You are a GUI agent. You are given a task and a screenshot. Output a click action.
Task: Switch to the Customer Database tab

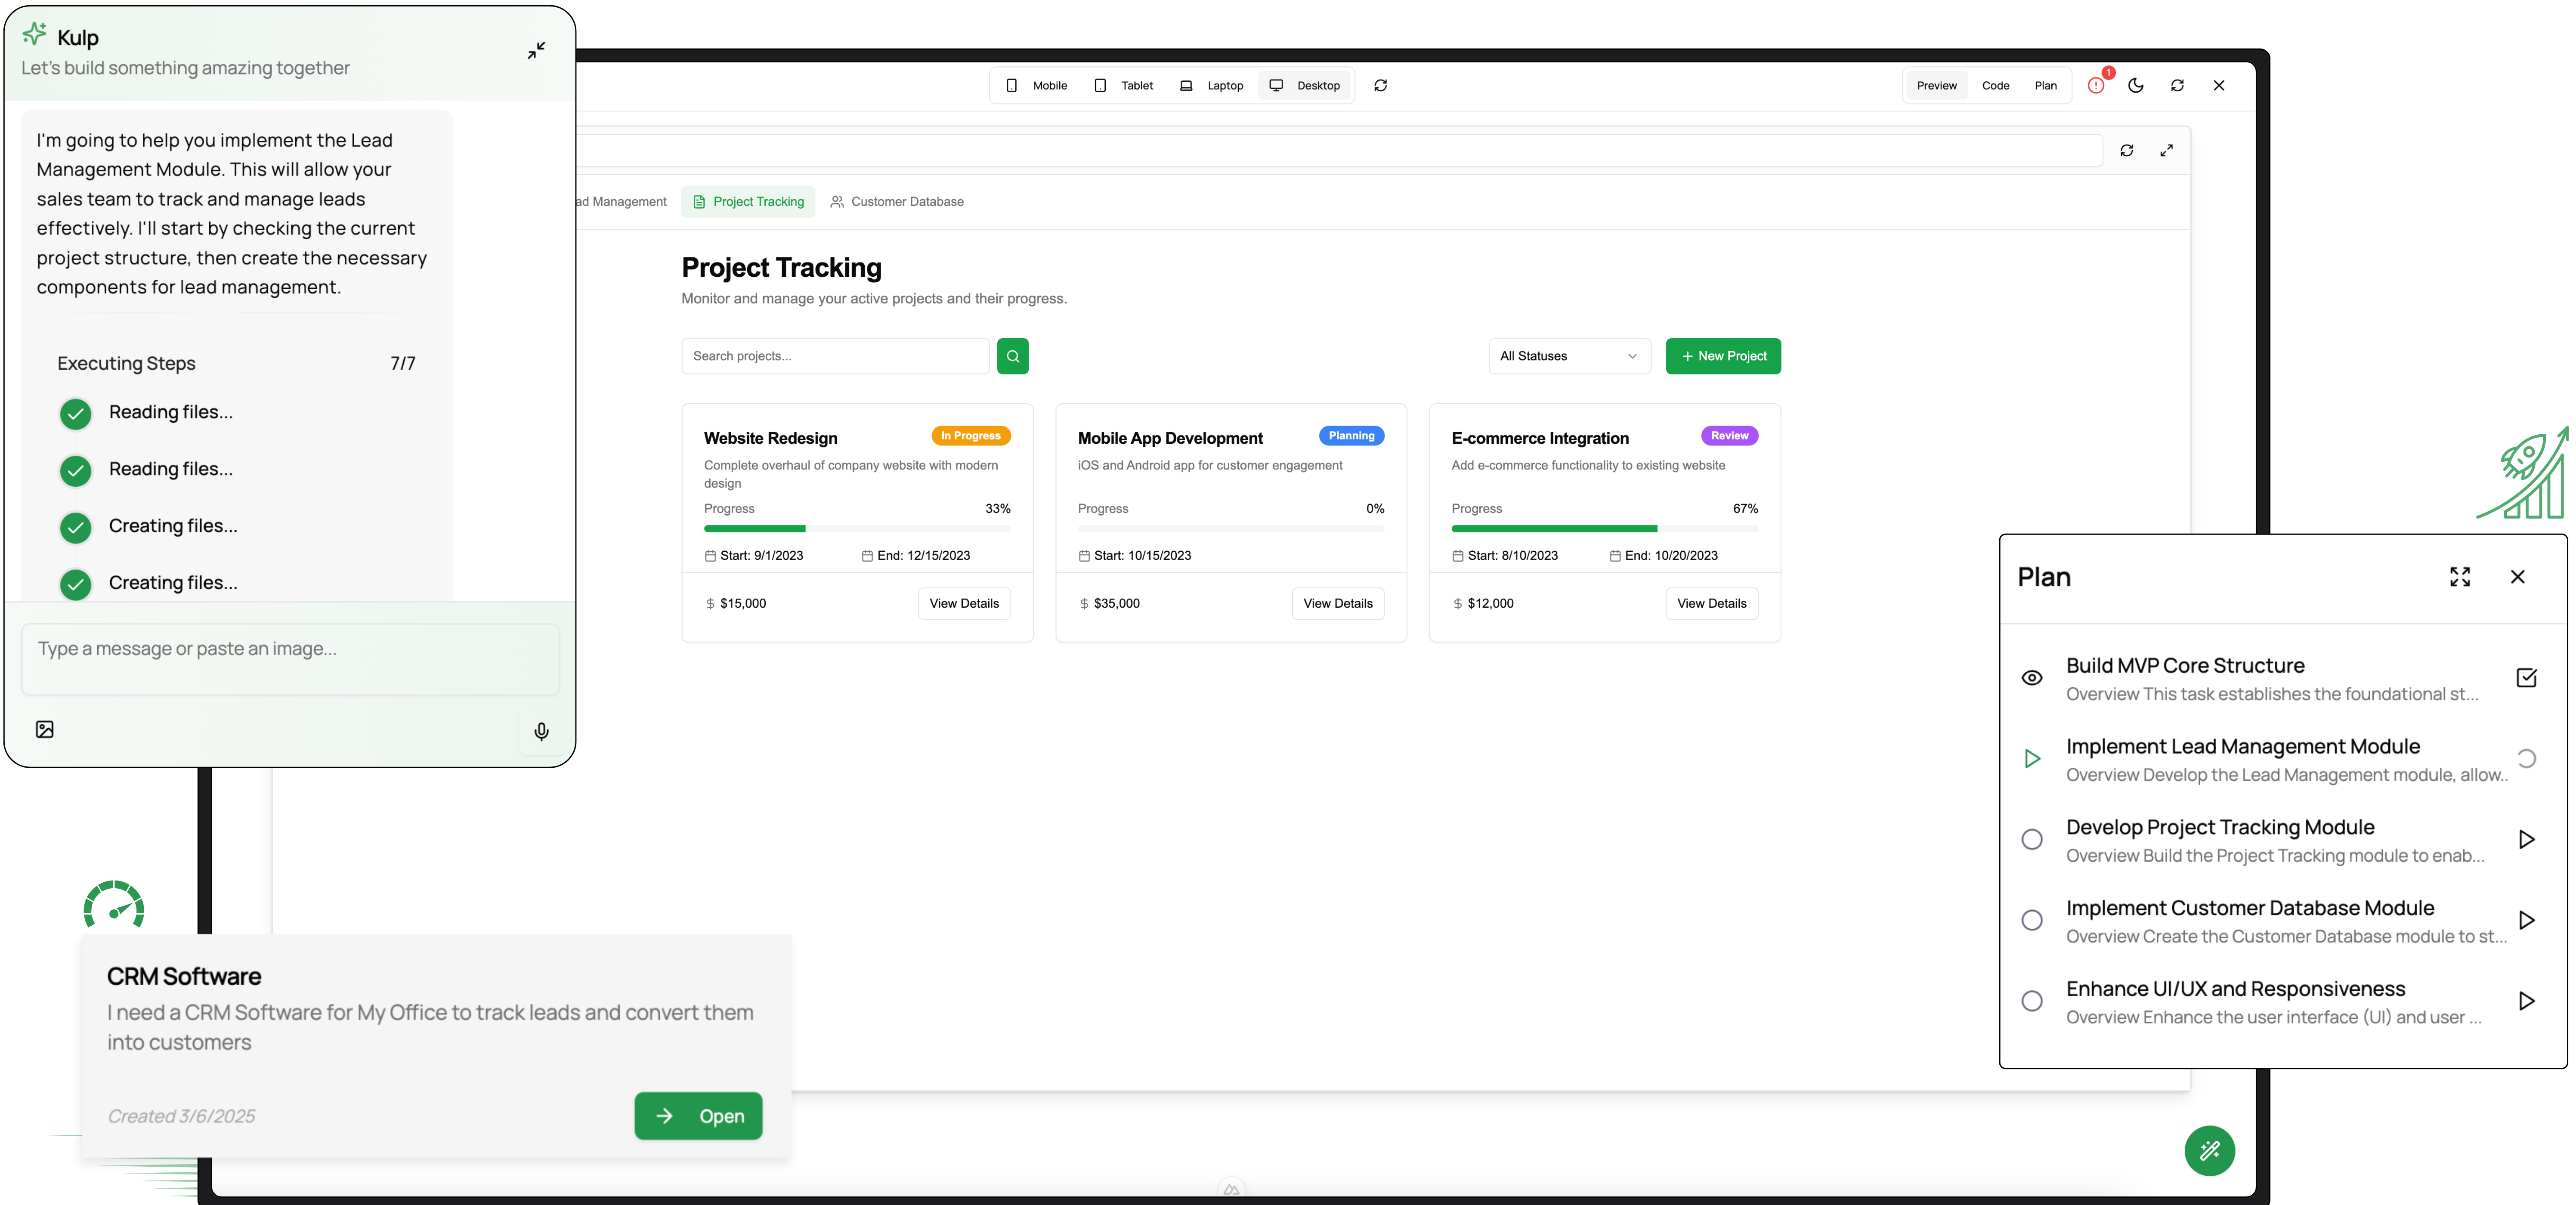(897, 202)
